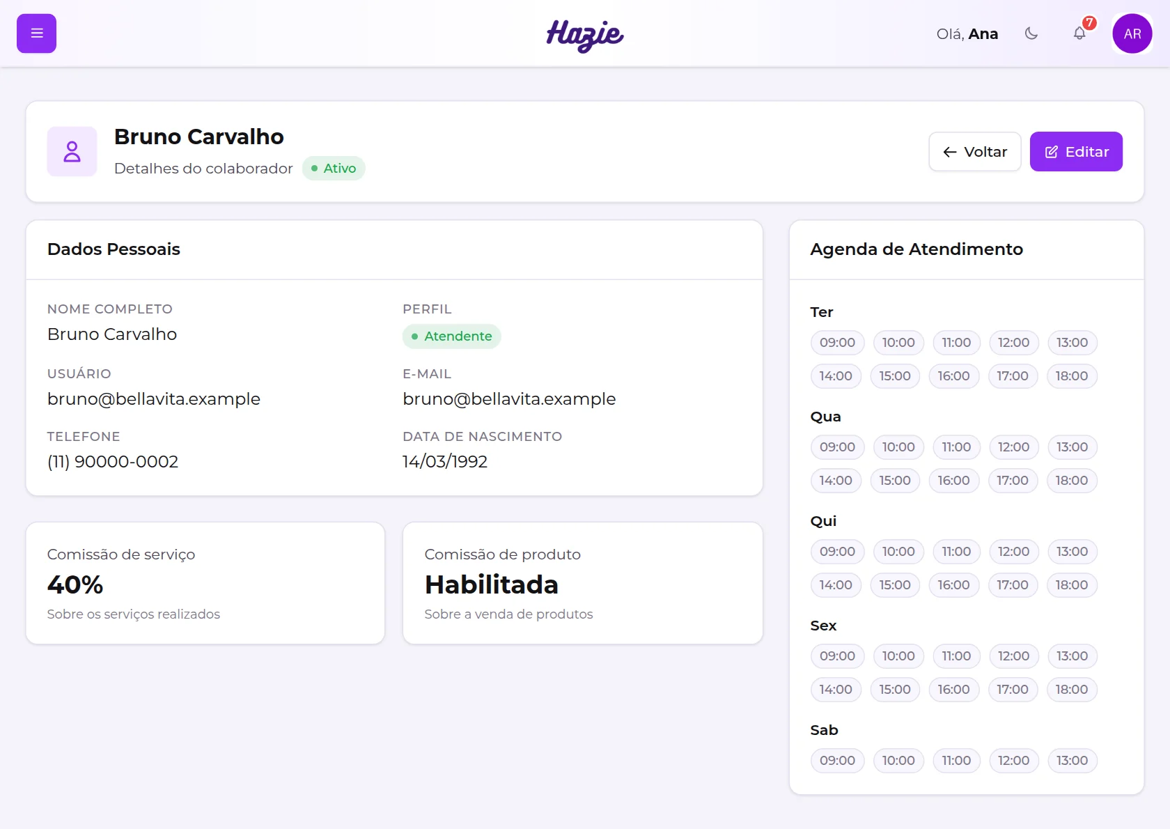Image resolution: width=1170 pixels, height=829 pixels.
Task: Open notifications bell with 7 badge
Action: point(1079,33)
